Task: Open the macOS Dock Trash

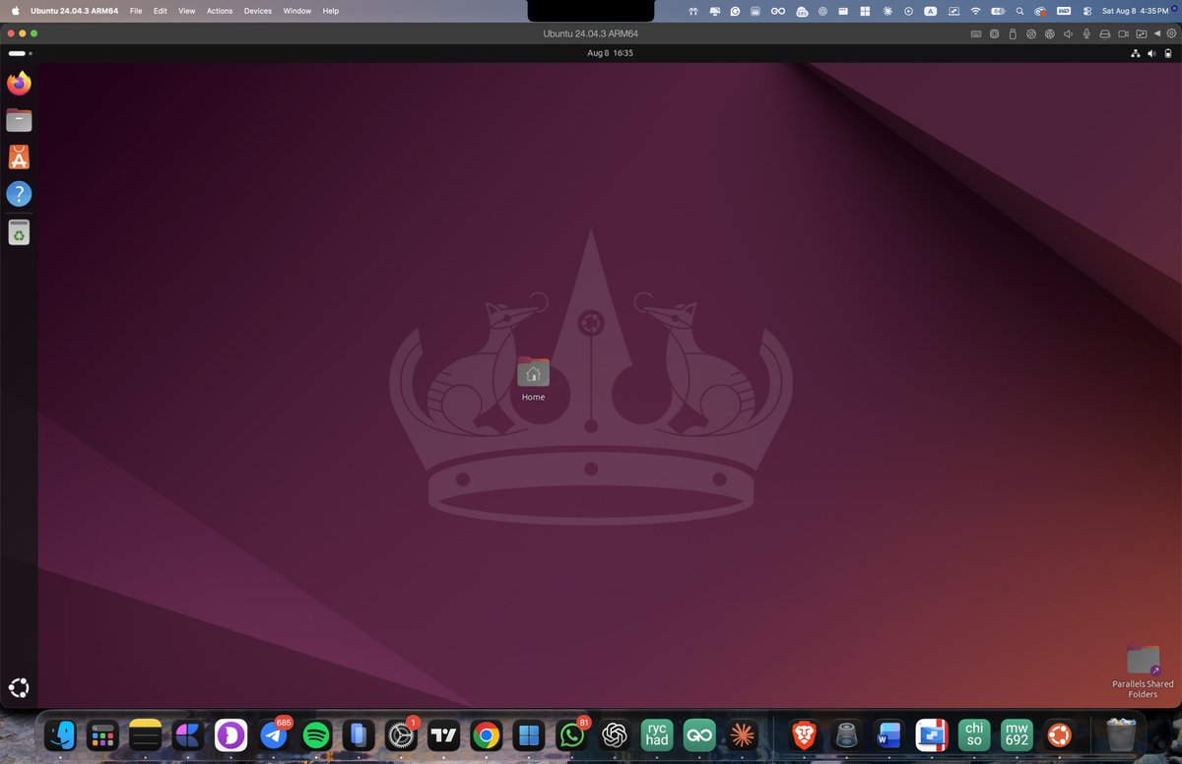Action: point(1121,734)
